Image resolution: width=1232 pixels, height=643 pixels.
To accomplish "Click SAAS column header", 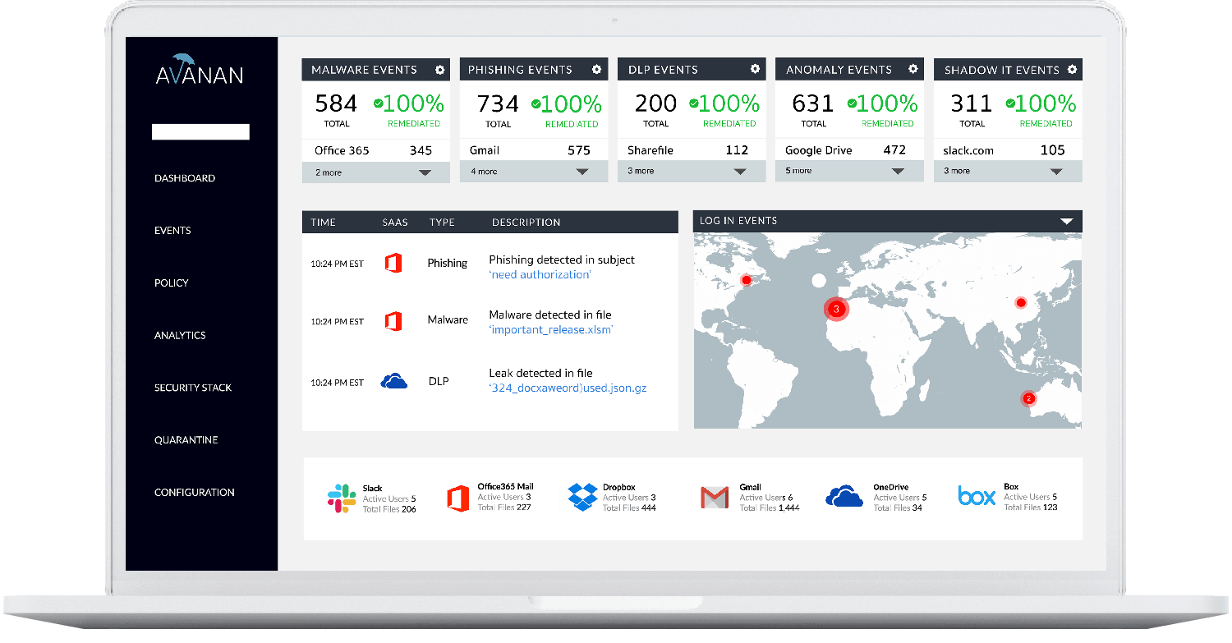I will coord(396,223).
